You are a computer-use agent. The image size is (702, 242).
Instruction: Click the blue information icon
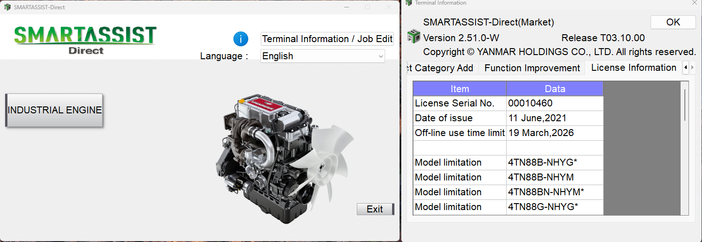pyautogui.click(x=241, y=39)
